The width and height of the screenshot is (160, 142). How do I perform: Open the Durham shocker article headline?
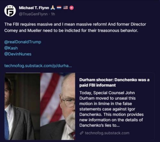point(114,82)
